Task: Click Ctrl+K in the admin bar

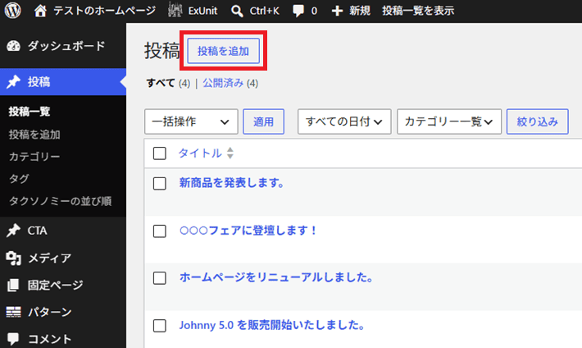Action: point(264,11)
